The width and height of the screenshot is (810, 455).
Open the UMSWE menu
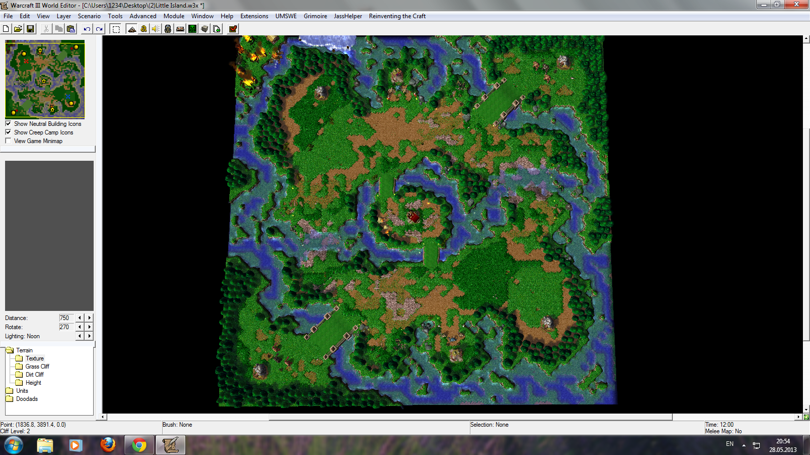click(x=286, y=16)
